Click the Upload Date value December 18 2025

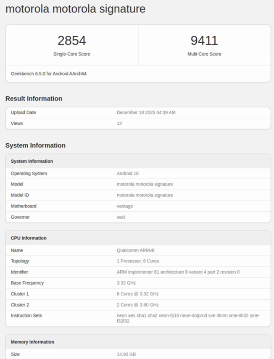(146, 113)
